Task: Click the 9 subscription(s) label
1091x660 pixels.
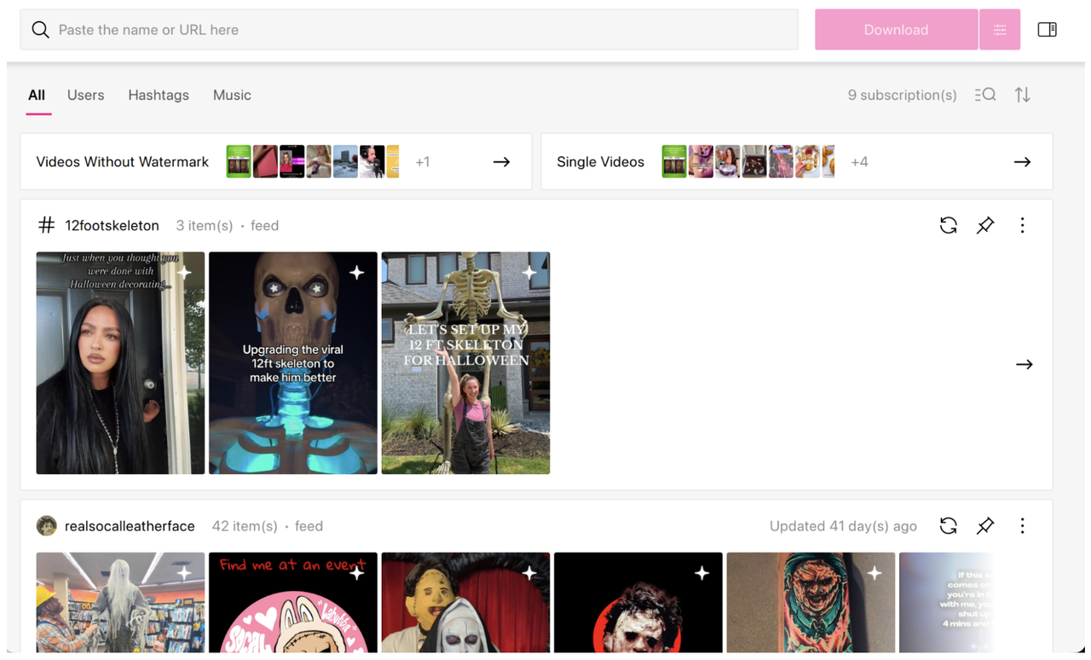Action: click(x=902, y=95)
